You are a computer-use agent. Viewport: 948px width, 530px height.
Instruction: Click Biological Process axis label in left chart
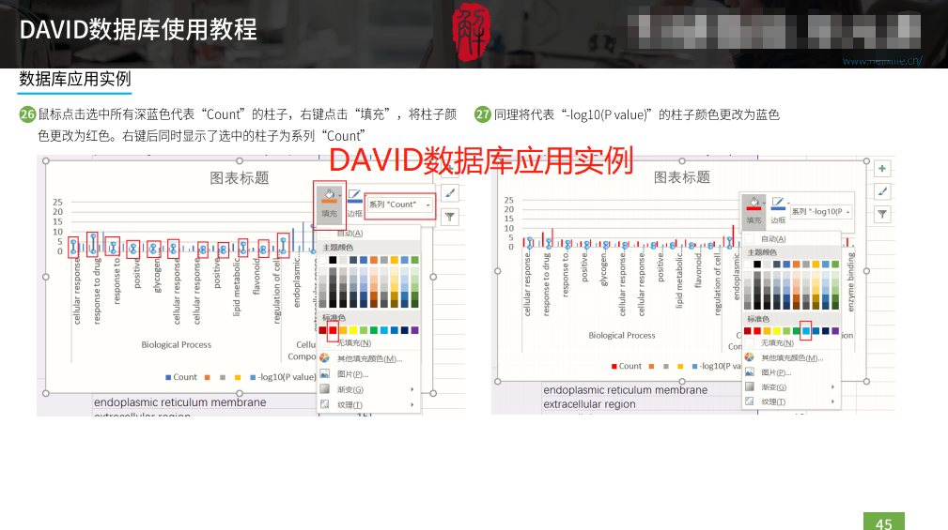tap(177, 344)
